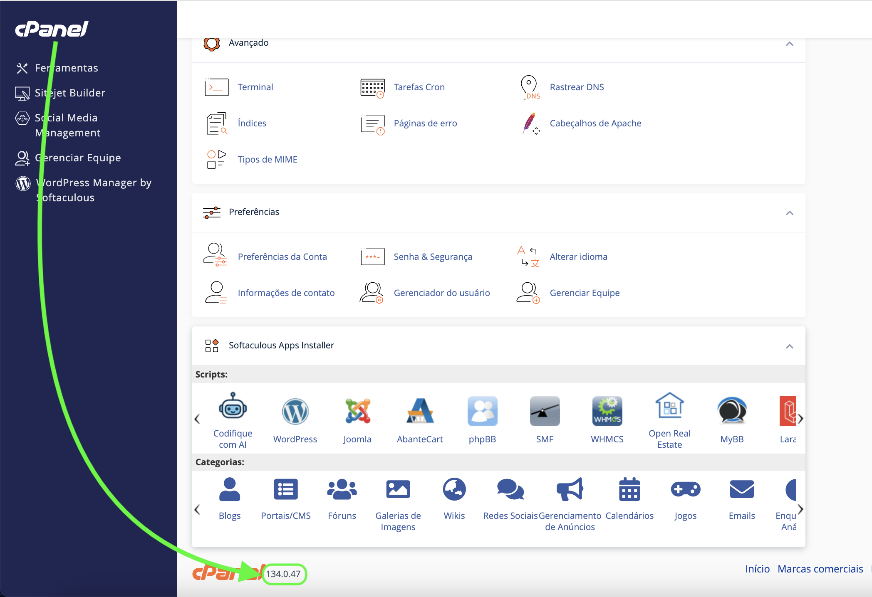The height and width of the screenshot is (597, 872).
Task: Open the Rastrear DNS link
Action: point(577,87)
